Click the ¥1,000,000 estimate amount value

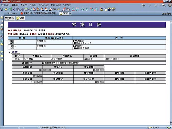(98, 70)
